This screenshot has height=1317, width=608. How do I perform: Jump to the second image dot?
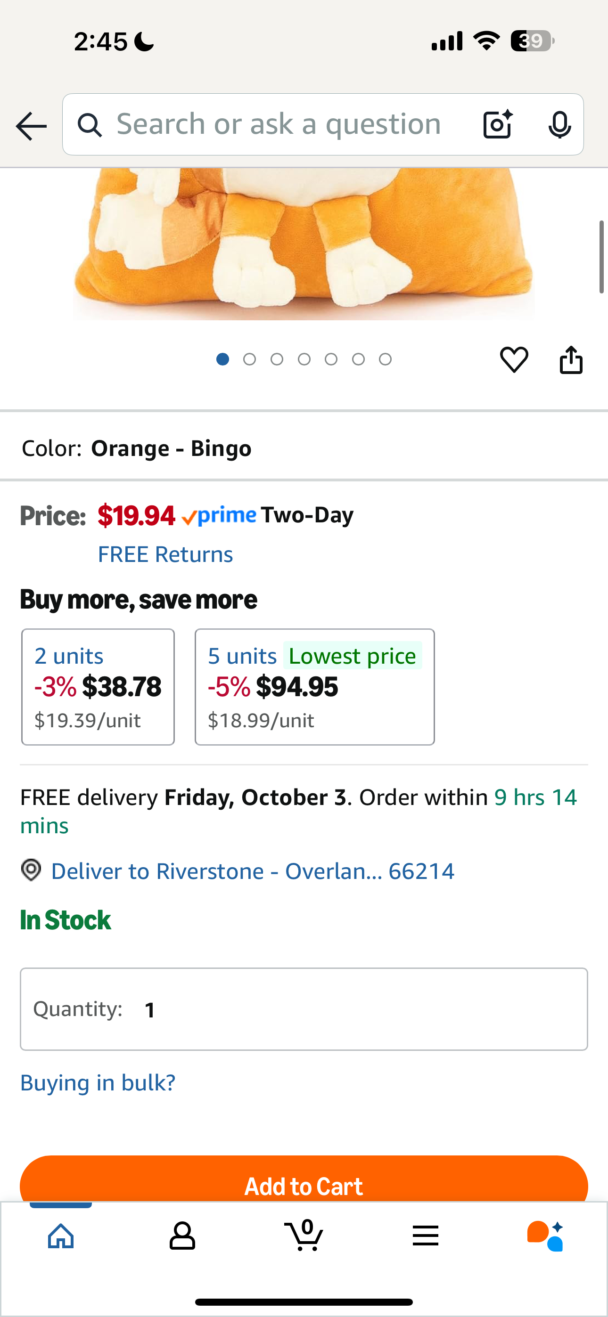point(250,359)
